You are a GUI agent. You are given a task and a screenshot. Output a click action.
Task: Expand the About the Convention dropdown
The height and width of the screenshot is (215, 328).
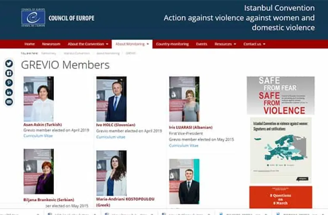coord(88,44)
